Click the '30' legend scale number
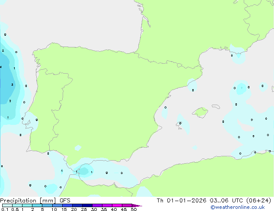This screenshot has width=274, height=211. point(94,209)
